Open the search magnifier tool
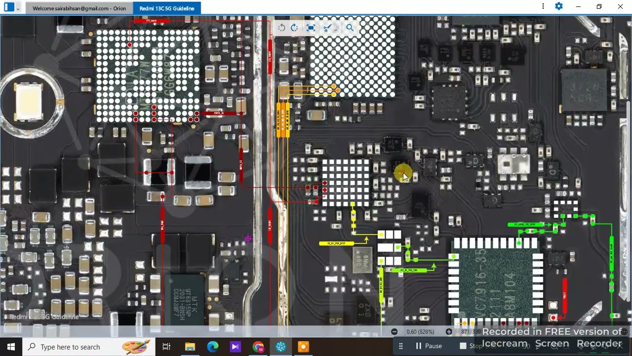Screen dimensions: 632x356 point(350,28)
